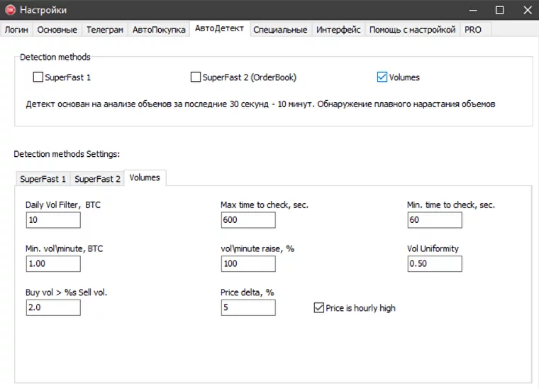Switch to the Основные tab
This screenshot has width=539, height=389.
(x=57, y=30)
